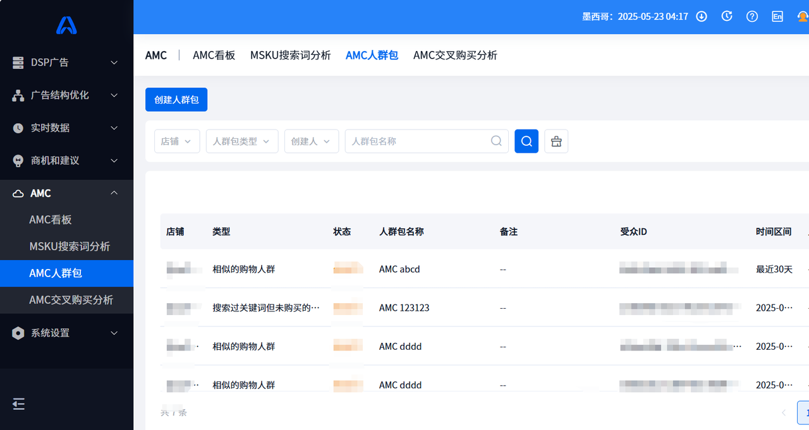
Task: Switch to AMC交叉购买分析 top tab
Action: pyautogui.click(x=455, y=55)
